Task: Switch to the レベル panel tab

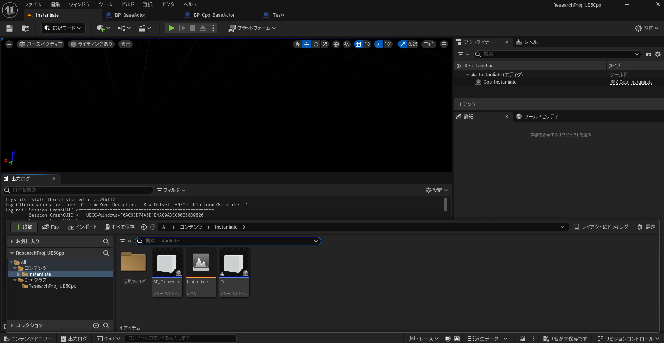Action: 527,42
